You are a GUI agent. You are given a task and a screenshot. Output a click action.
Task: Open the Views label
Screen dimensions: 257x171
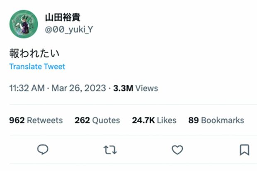(146, 88)
